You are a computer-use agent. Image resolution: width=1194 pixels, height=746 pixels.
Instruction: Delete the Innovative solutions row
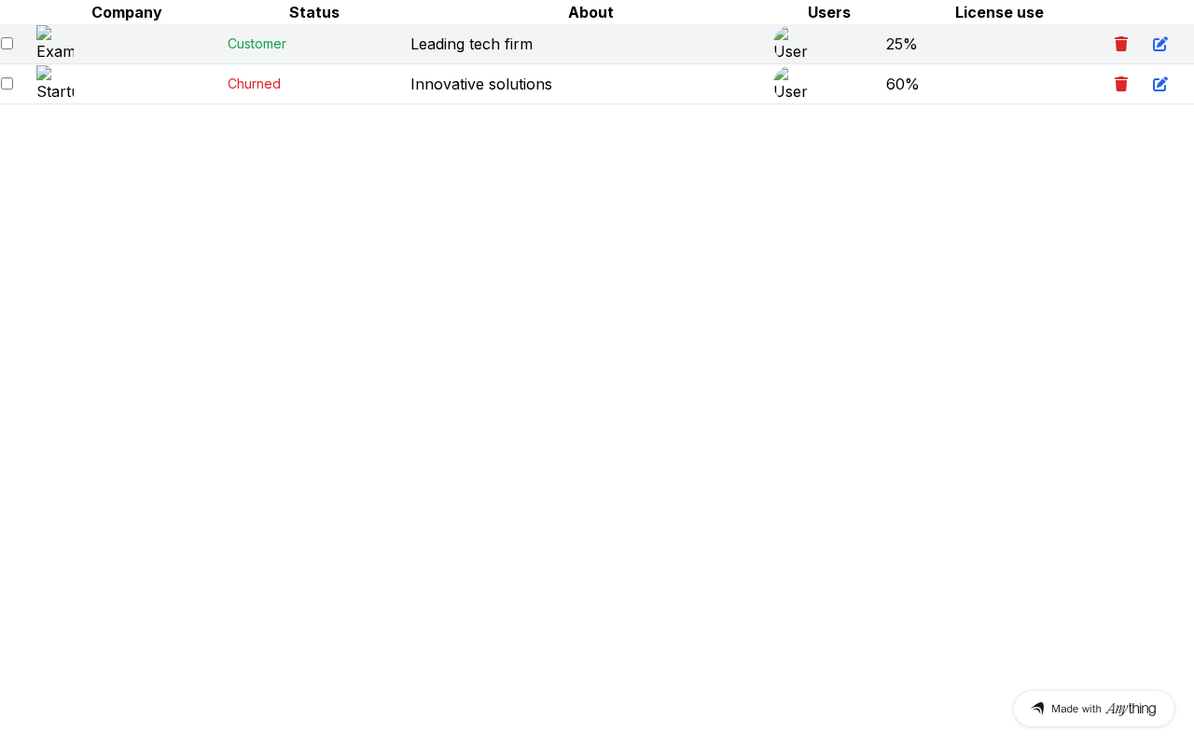(1121, 84)
